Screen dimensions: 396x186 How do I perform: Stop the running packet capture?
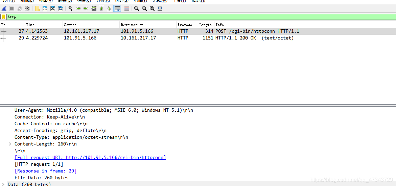pos(11,8)
